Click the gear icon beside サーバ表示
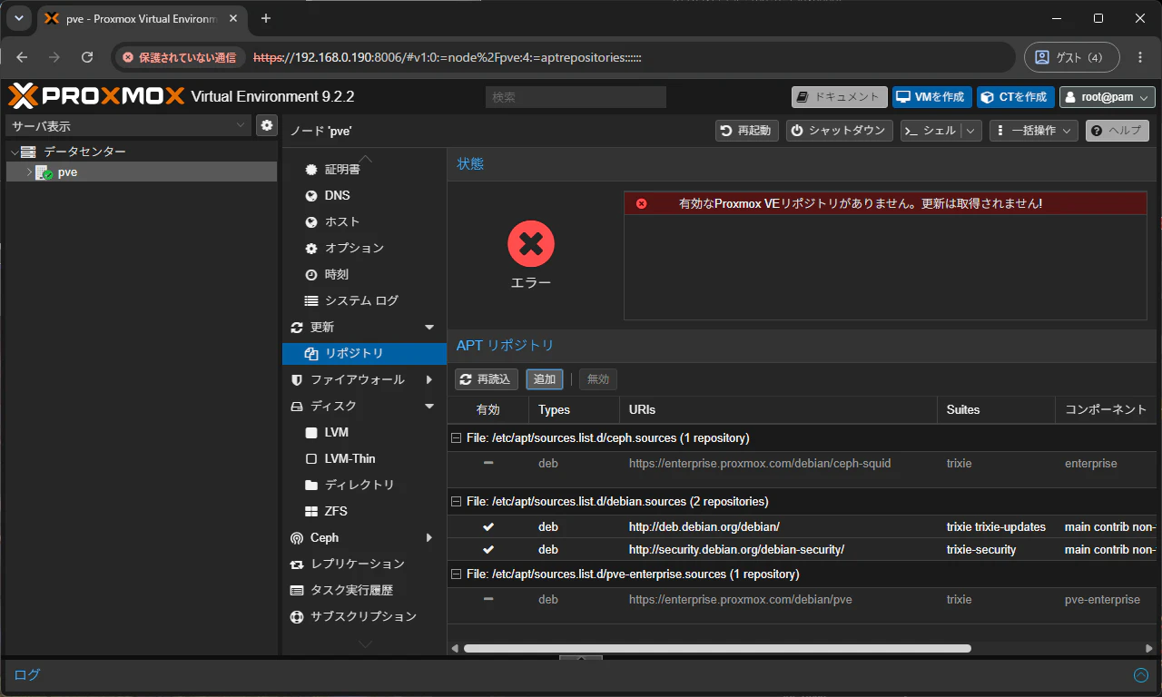The width and height of the screenshot is (1162, 697). 266,126
